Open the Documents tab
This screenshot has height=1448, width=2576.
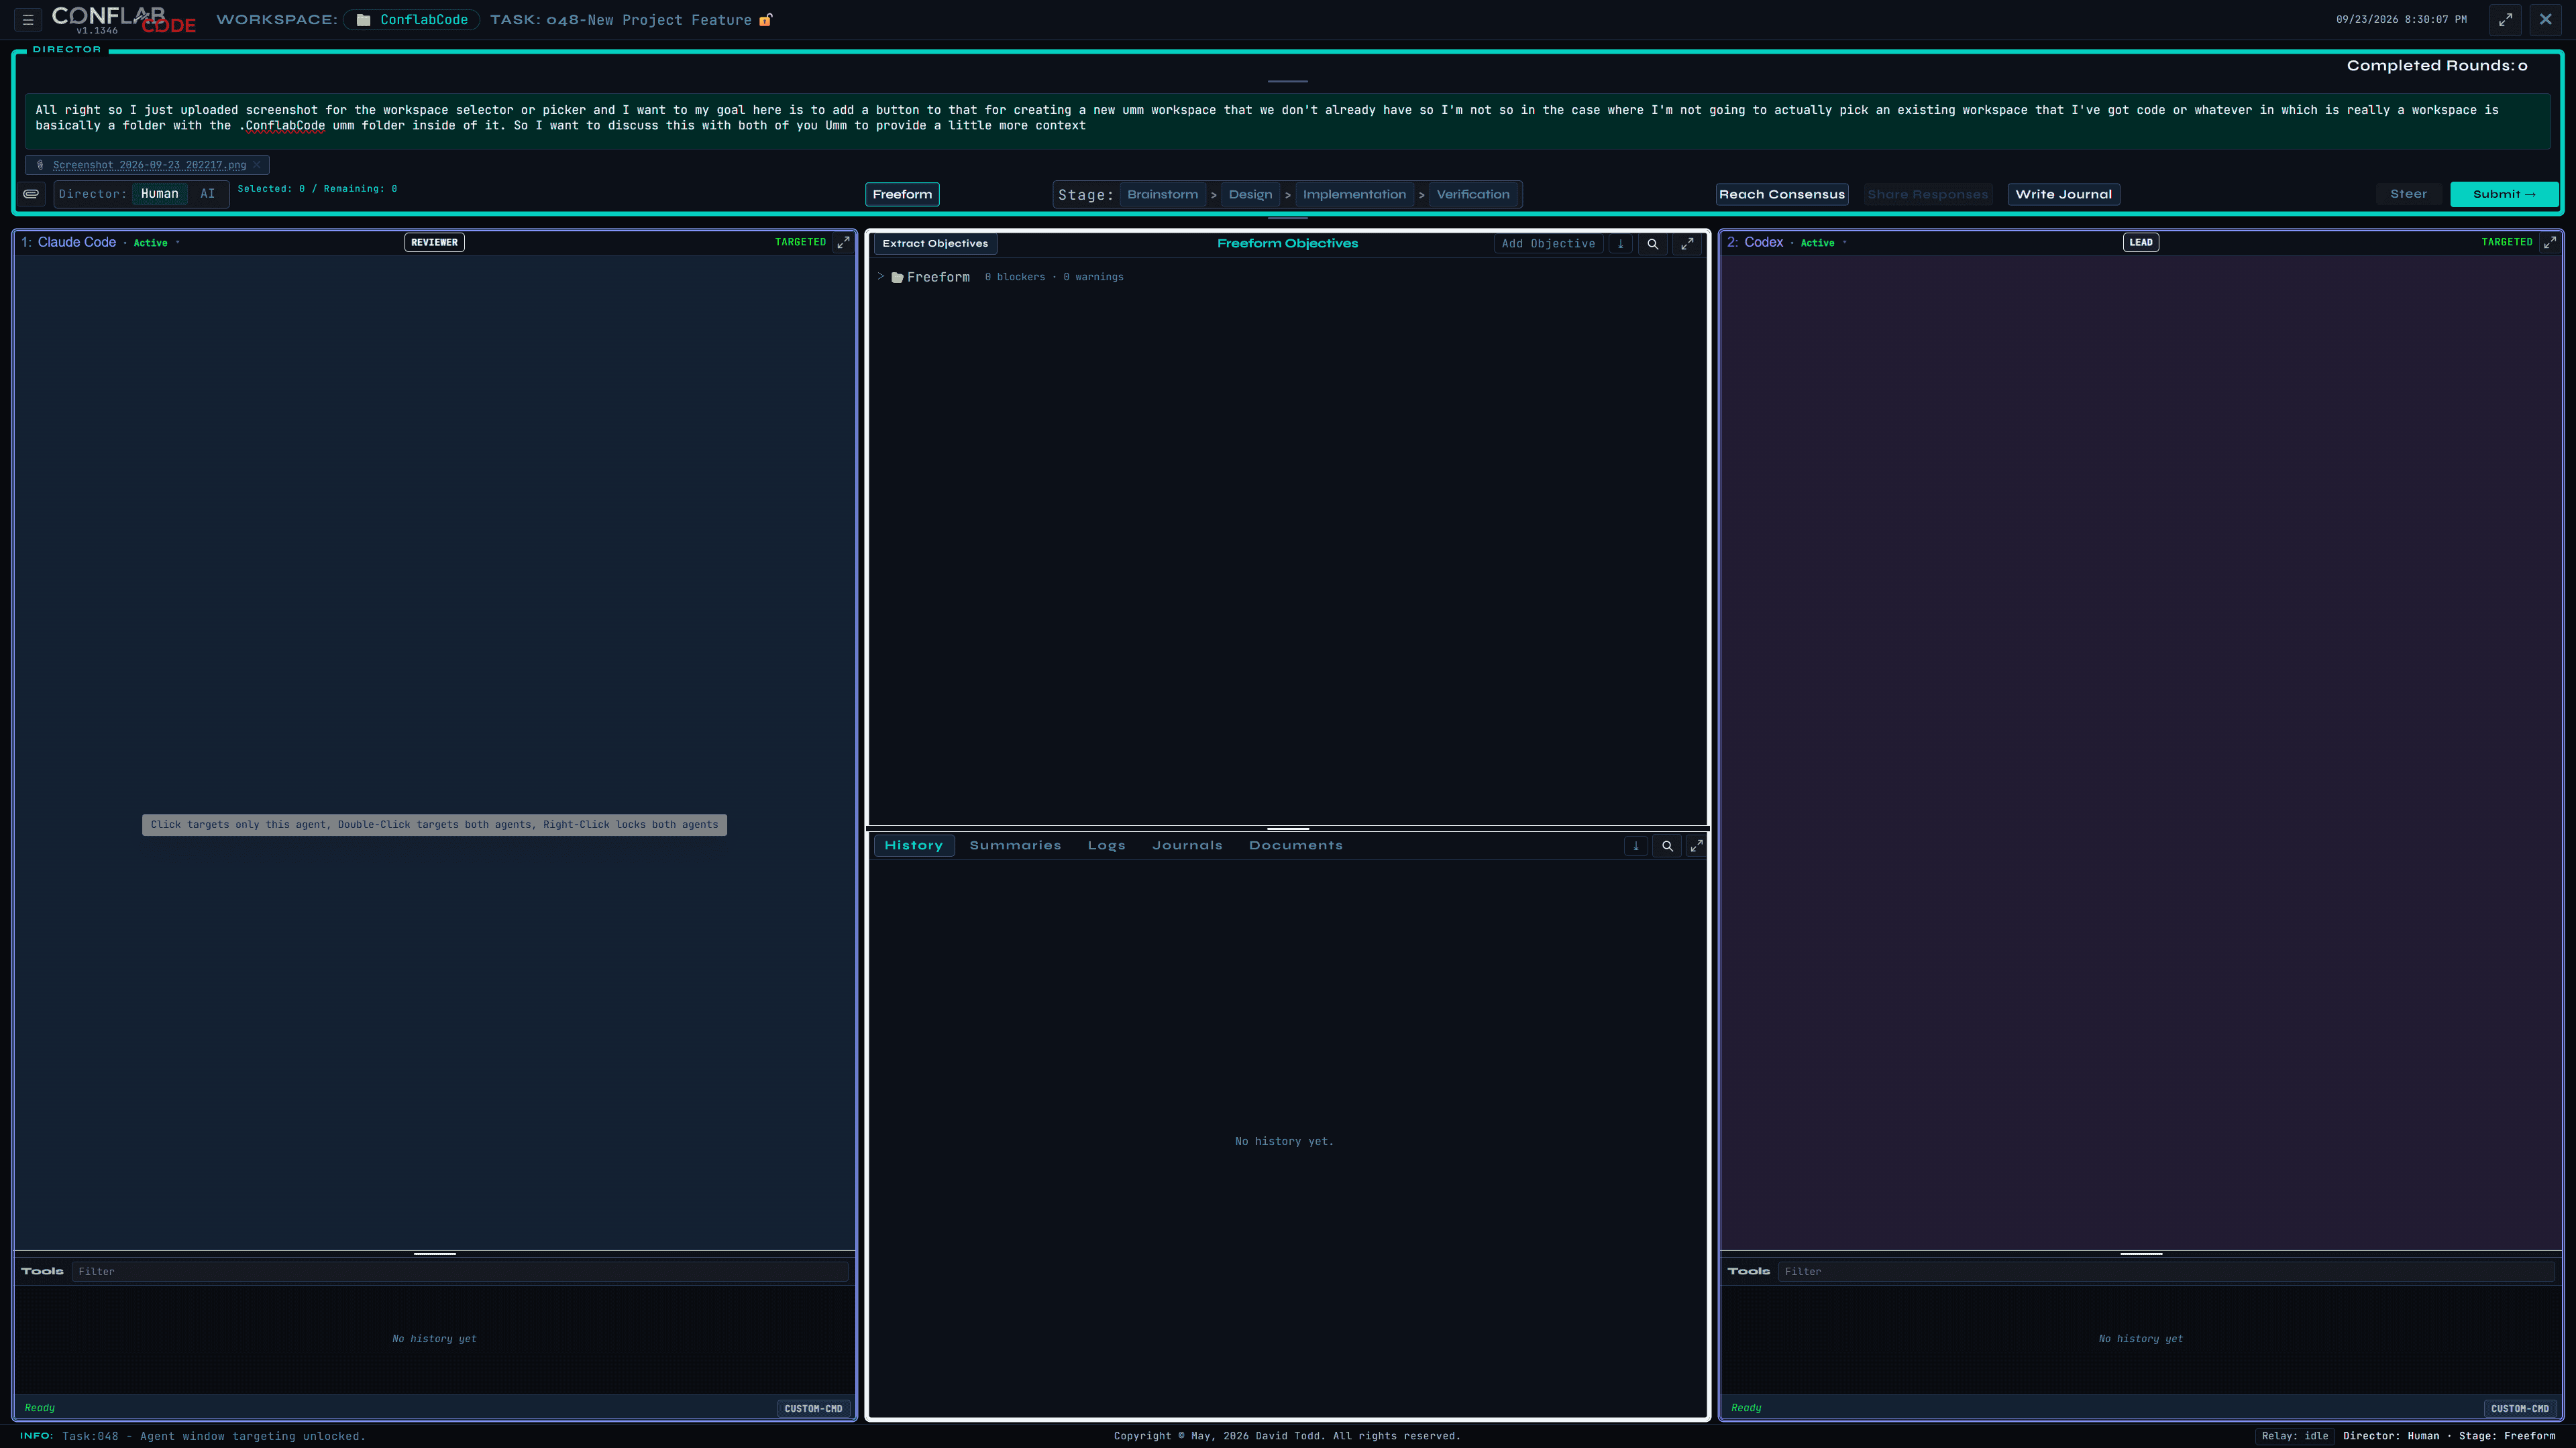(x=1295, y=845)
